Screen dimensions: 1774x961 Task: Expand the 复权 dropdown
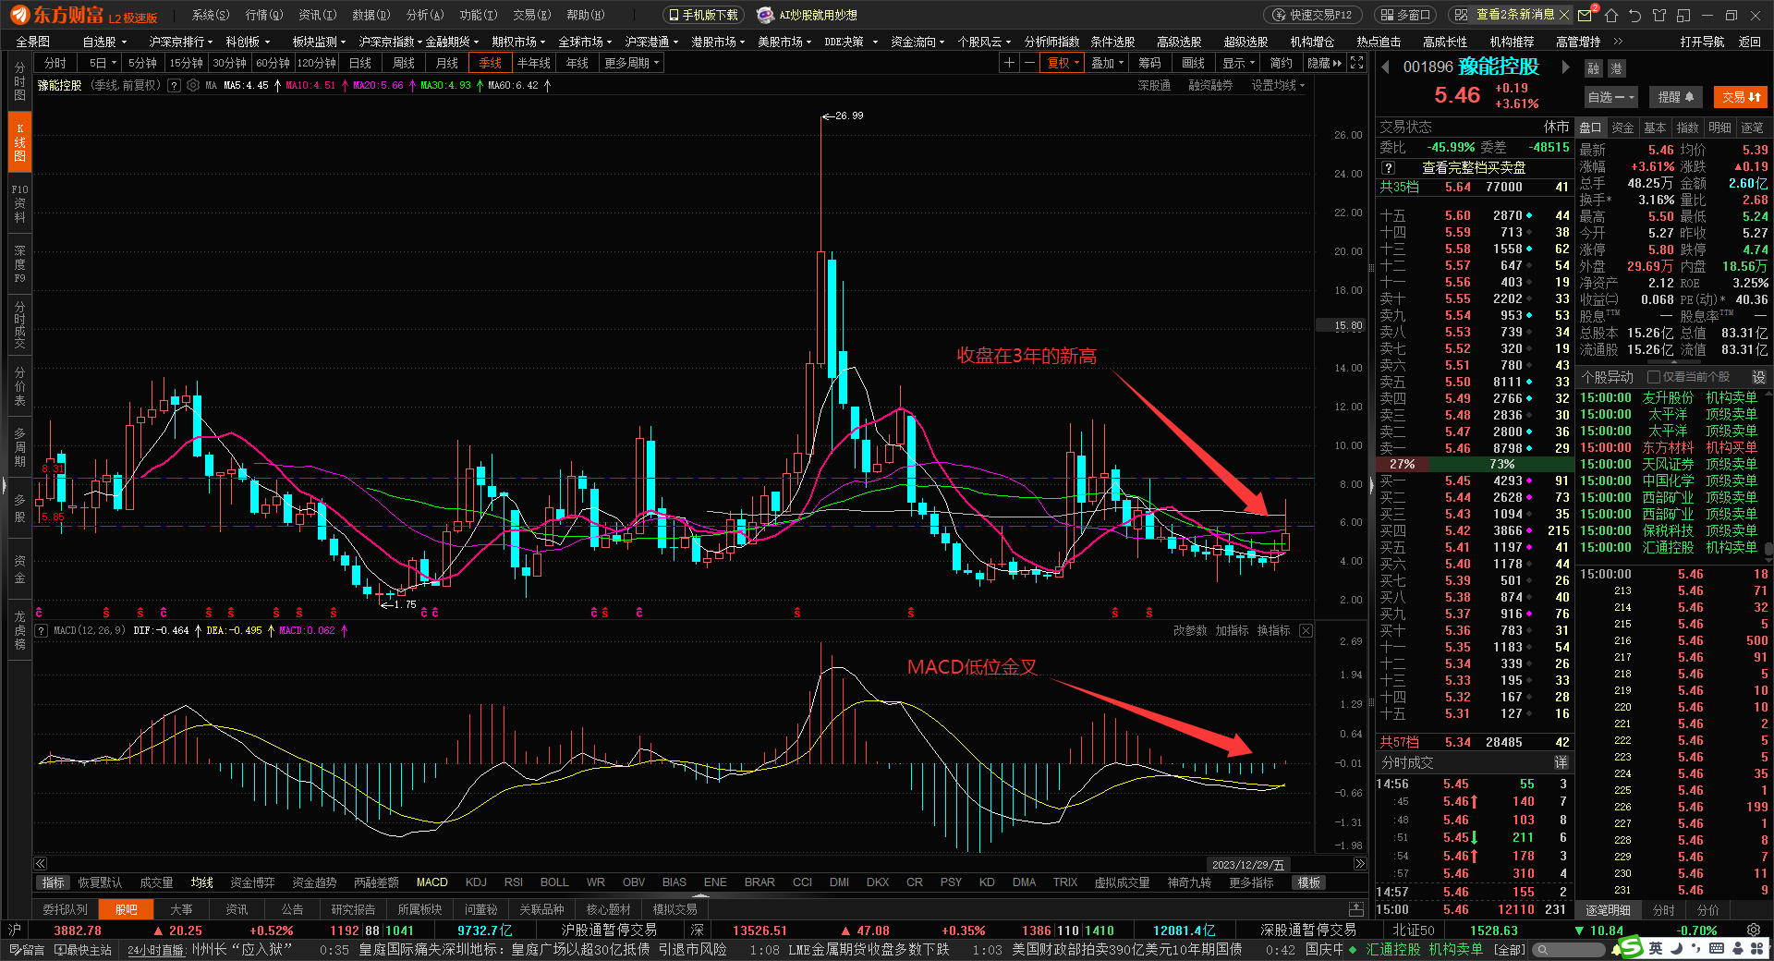(1063, 63)
